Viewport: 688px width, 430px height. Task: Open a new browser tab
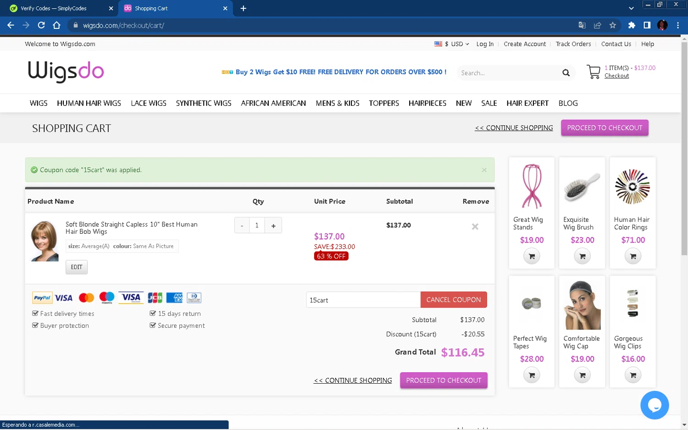(244, 8)
